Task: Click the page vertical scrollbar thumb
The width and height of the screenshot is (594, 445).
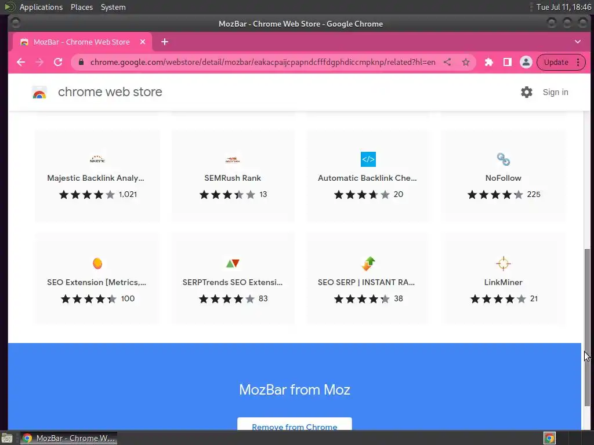Action: pyautogui.click(x=587, y=327)
